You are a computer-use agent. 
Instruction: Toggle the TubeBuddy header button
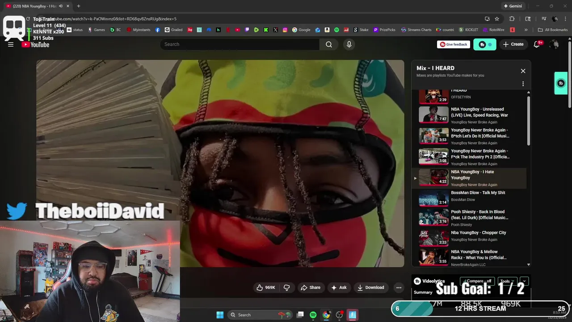(x=485, y=44)
